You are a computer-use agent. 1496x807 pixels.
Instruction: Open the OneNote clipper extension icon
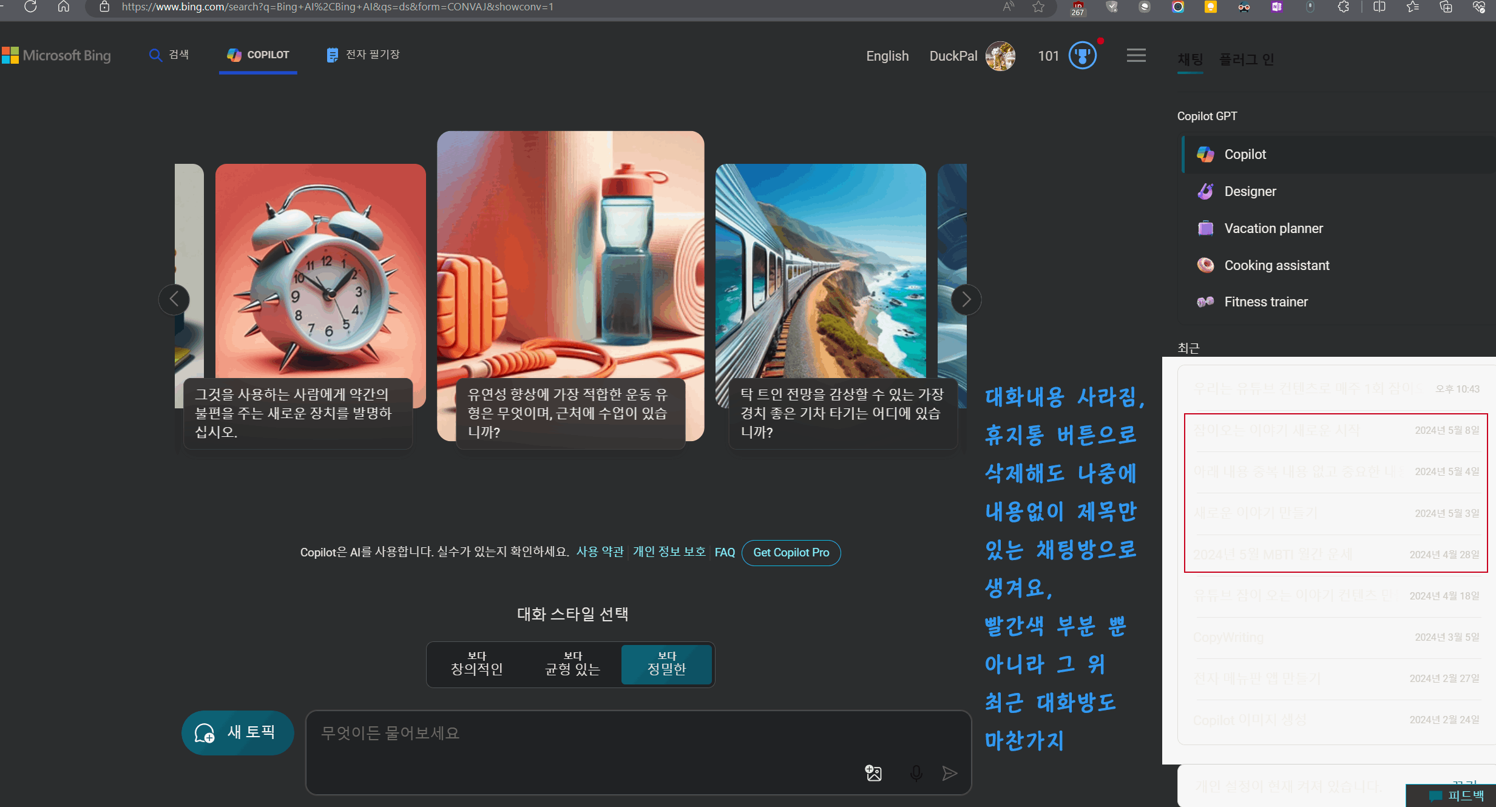(1277, 7)
